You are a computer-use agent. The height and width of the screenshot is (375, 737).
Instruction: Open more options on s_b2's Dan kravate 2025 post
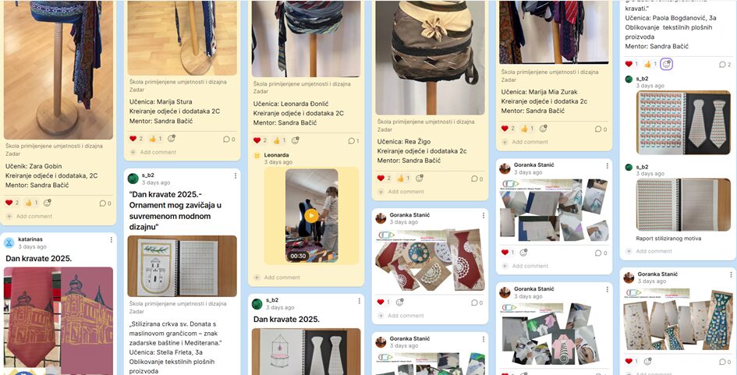(359, 301)
